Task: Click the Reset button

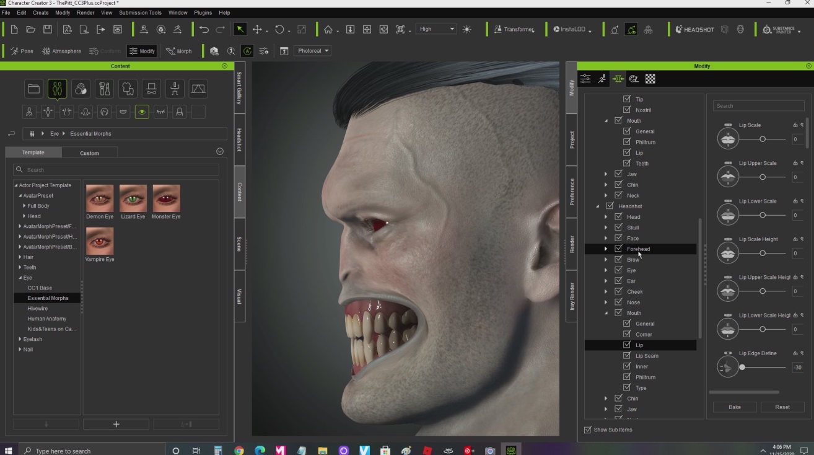Action: click(782, 407)
